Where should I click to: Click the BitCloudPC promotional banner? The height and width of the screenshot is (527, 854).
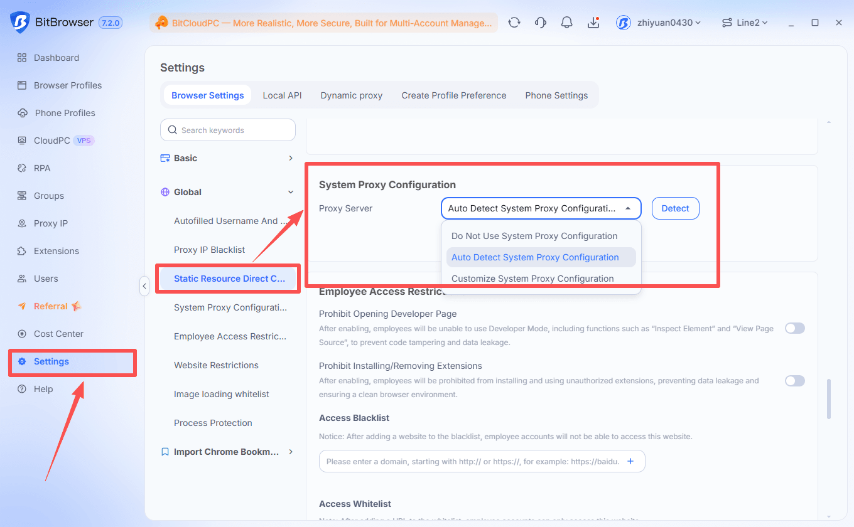[323, 23]
